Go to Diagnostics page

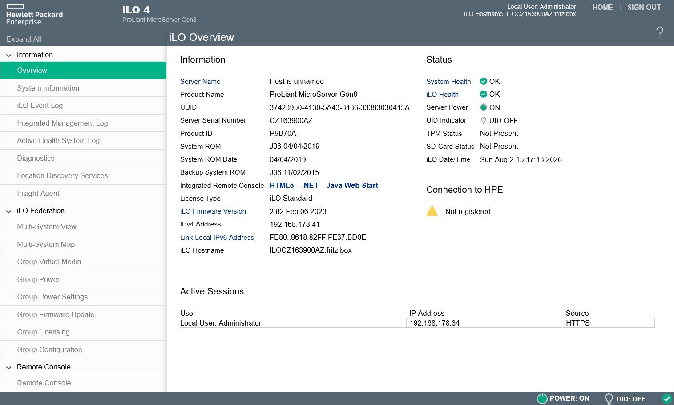pyautogui.click(x=83, y=158)
